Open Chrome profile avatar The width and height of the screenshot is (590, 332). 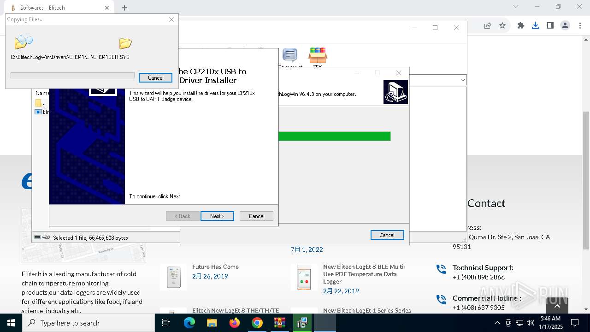pos(565,26)
